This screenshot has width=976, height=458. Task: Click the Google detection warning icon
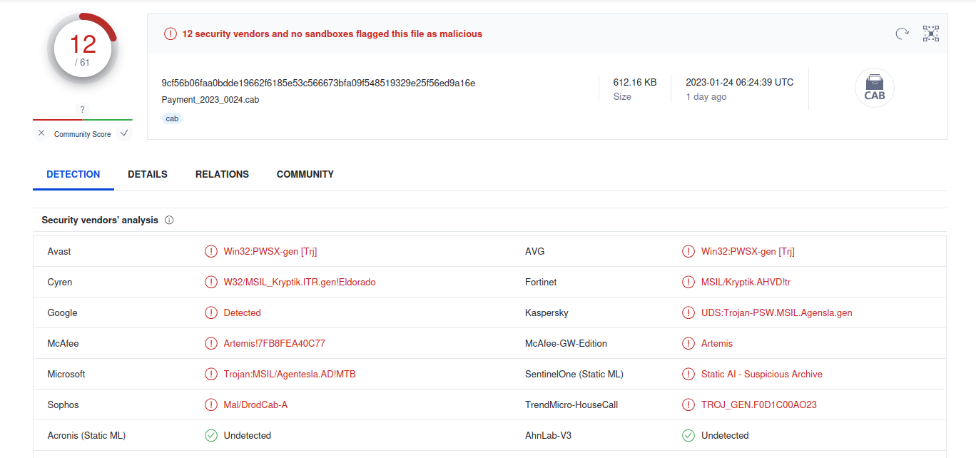tap(211, 312)
